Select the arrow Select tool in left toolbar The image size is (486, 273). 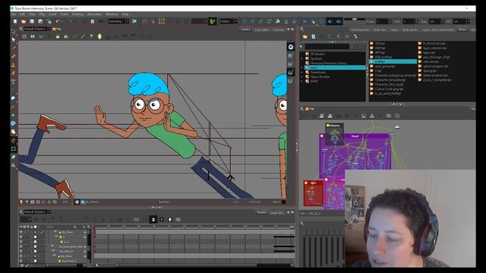[x=14, y=40]
